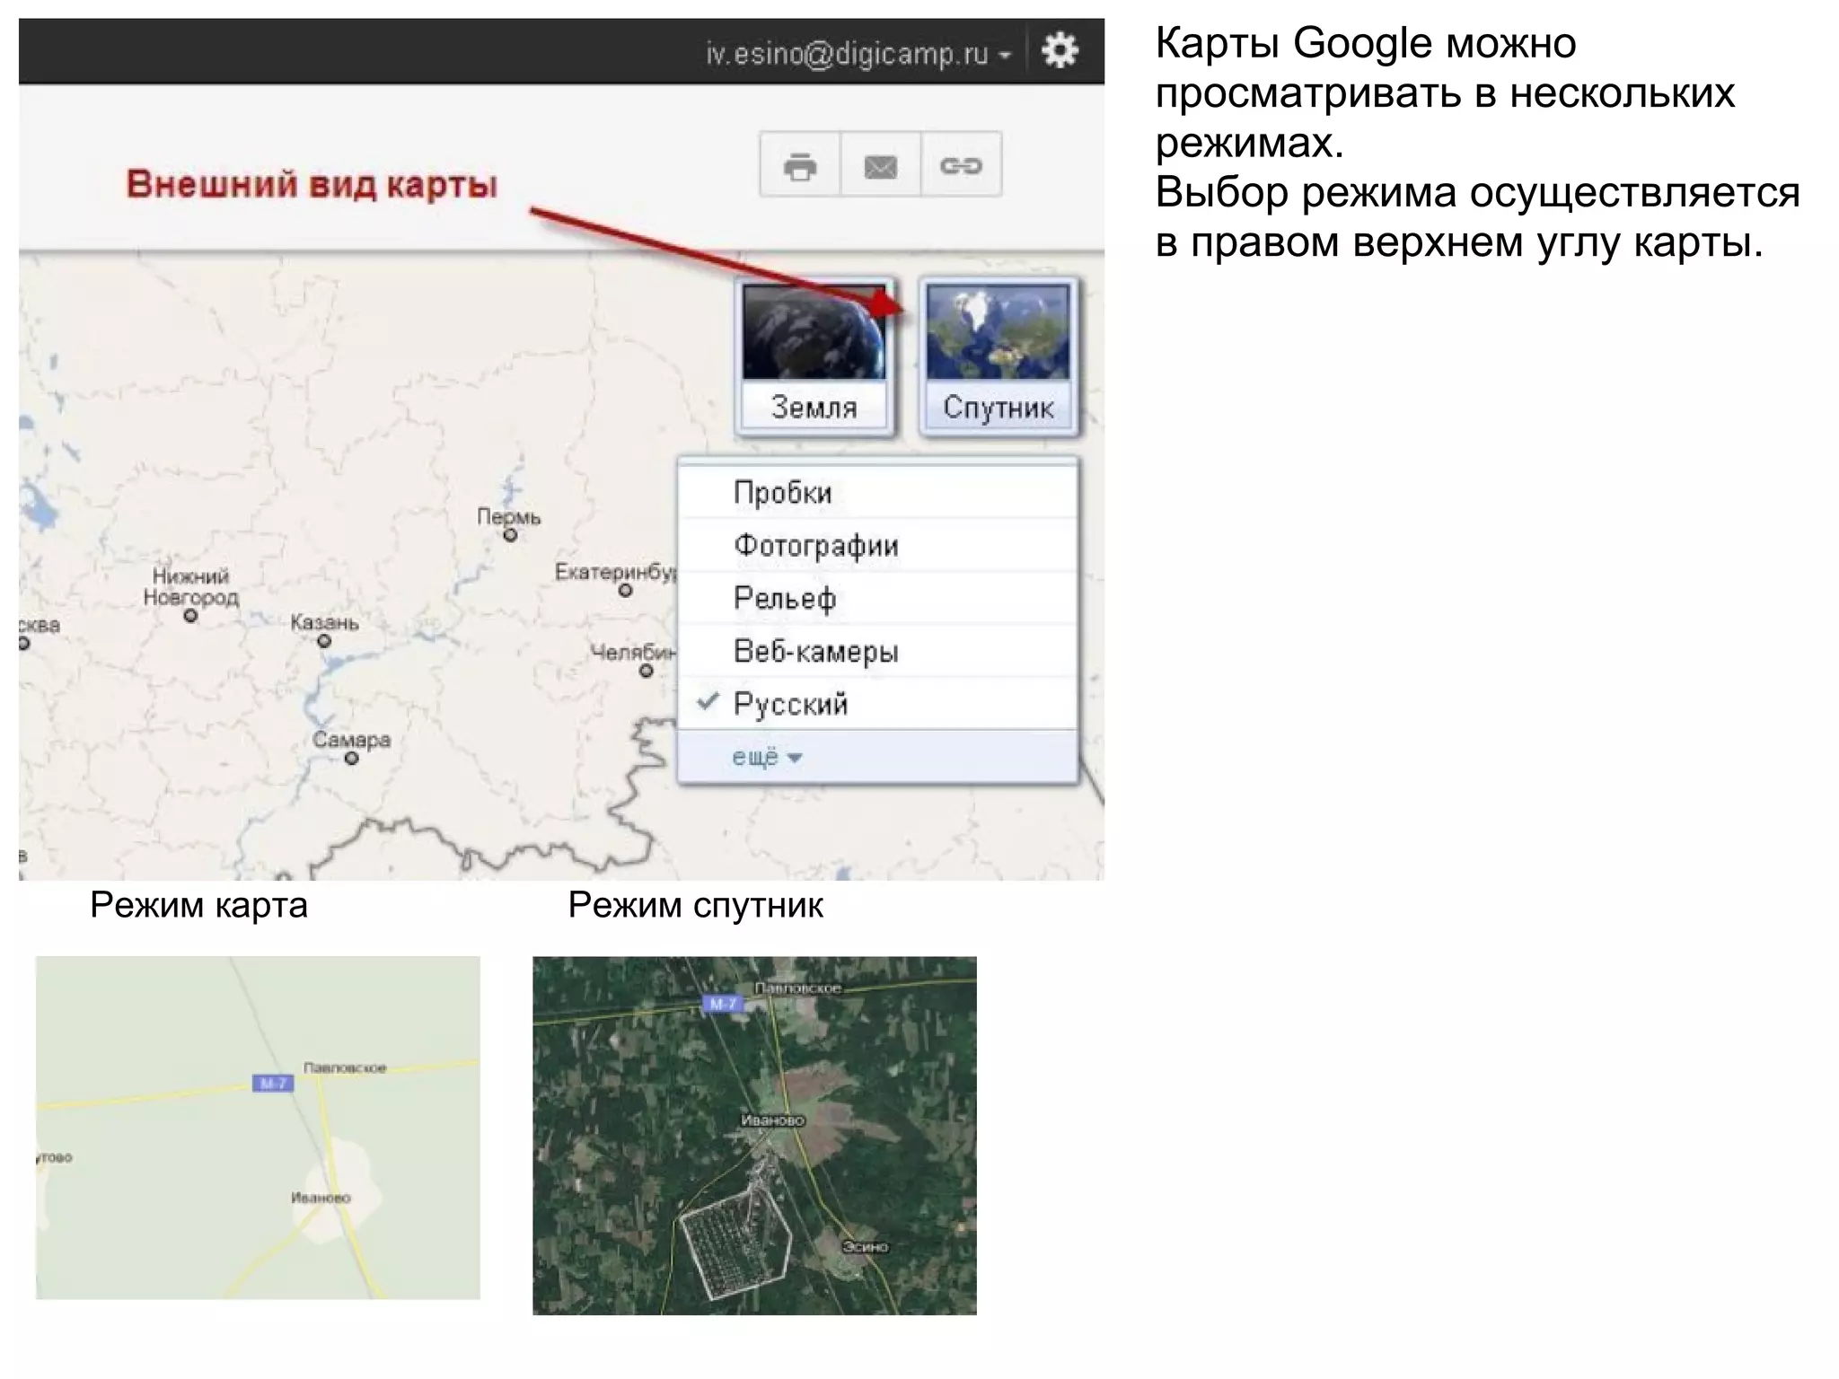Enable the Пробки traffic layer
Screen dimensions: 1839x1379
click(x=783, y=492)
